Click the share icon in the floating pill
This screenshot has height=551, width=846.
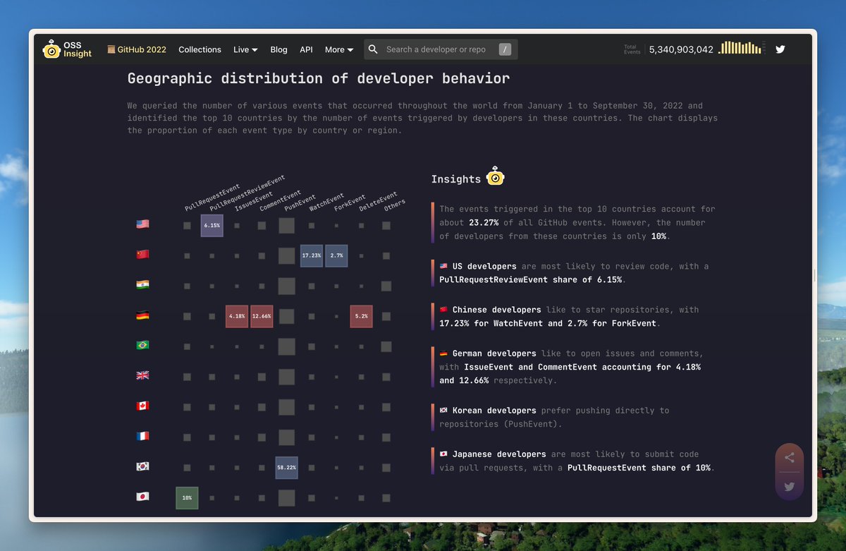790,456
